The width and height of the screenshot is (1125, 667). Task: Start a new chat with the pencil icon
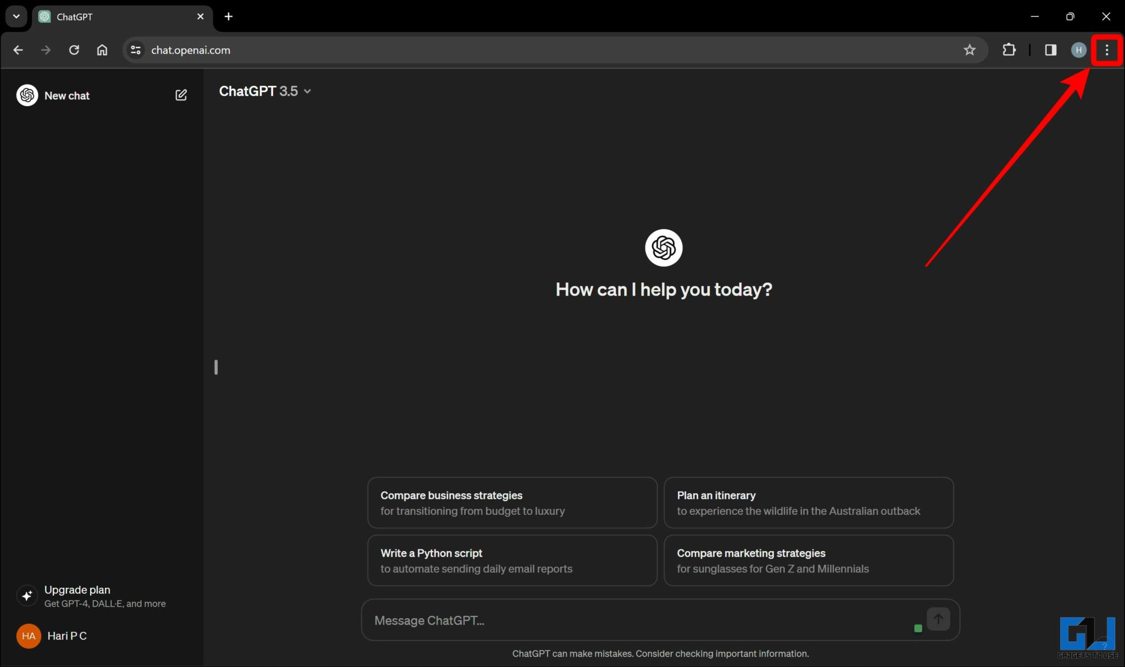pos(181,95)
